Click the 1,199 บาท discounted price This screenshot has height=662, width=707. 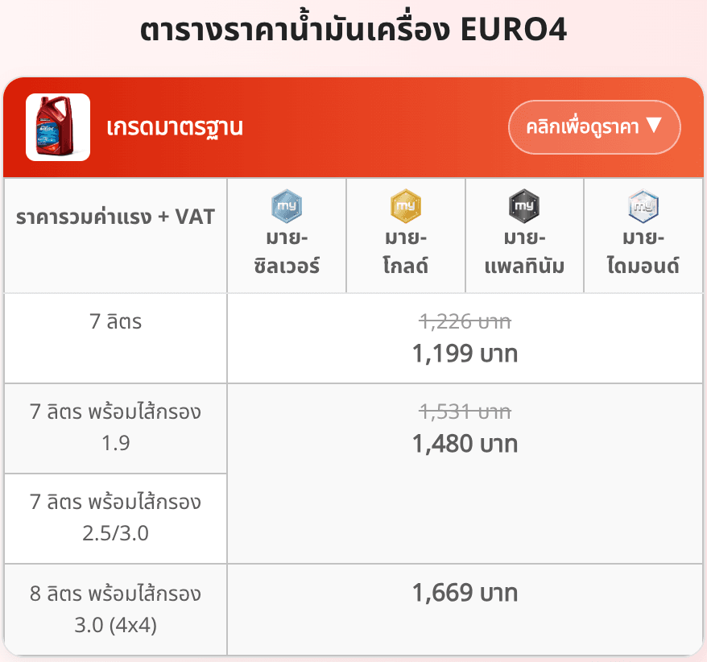(465, 354)
